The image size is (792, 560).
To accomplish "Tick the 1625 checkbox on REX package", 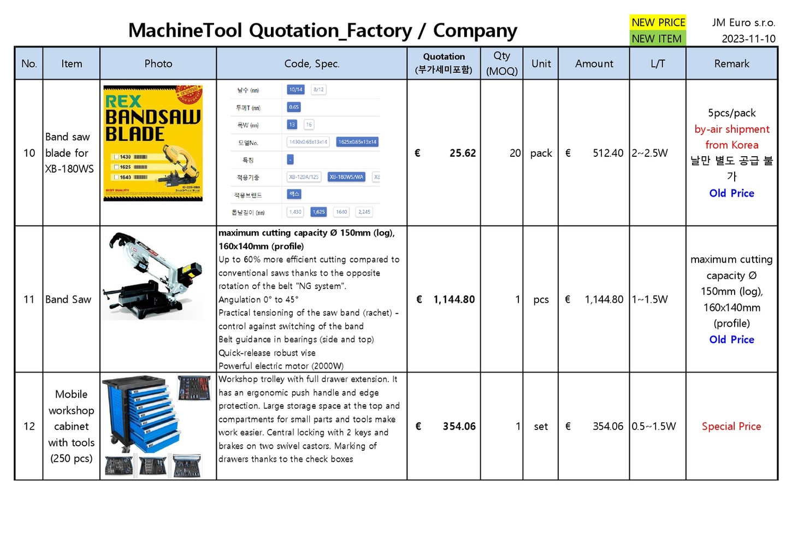I will coord(116,167).
